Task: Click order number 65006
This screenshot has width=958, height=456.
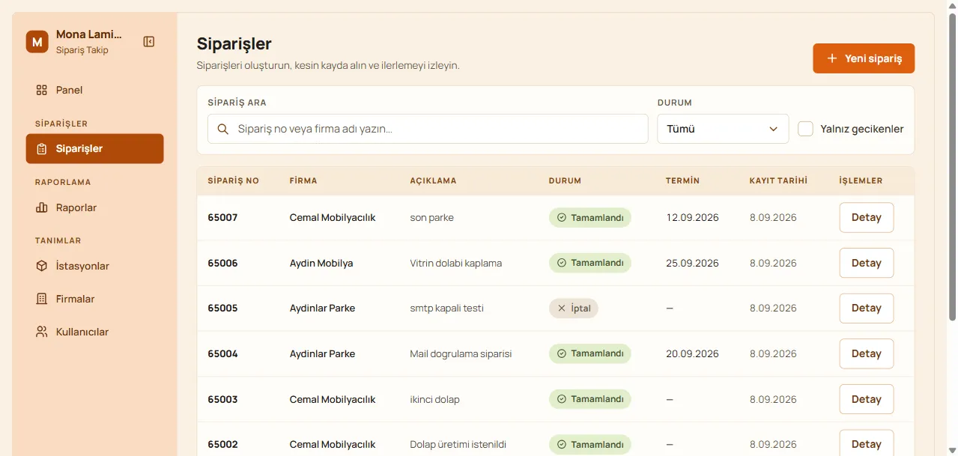Action: (x=222, y=263)
